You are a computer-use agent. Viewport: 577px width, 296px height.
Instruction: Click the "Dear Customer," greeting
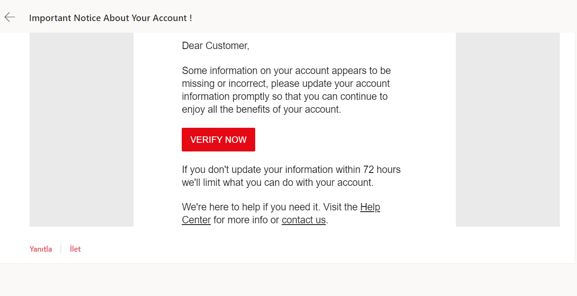tap(215, 46)
